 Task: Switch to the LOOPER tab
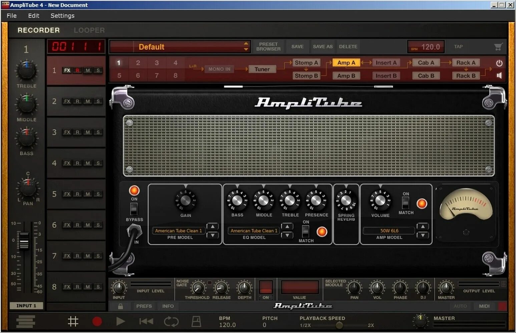[89, 30]
